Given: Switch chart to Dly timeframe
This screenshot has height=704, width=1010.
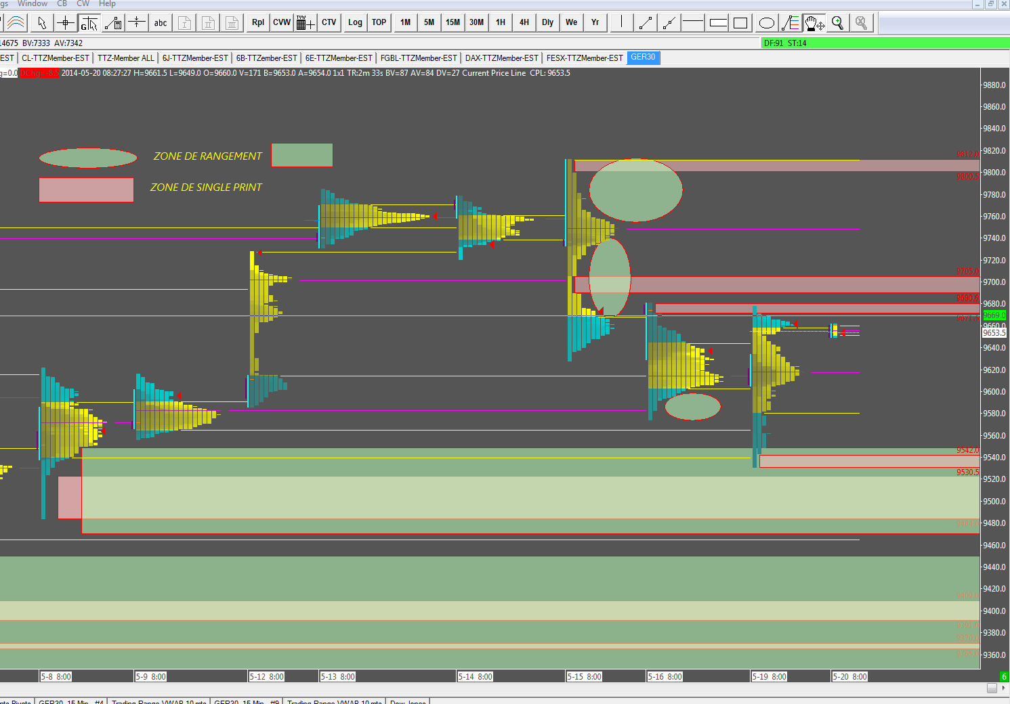Looking at the screenshot, I should point(547,23).
